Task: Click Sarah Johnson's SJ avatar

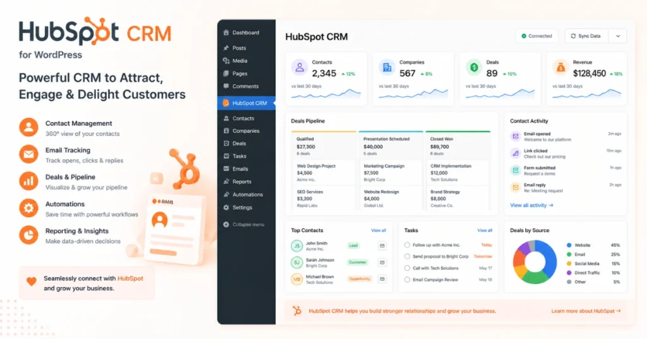Action: (x=297, y=262)
